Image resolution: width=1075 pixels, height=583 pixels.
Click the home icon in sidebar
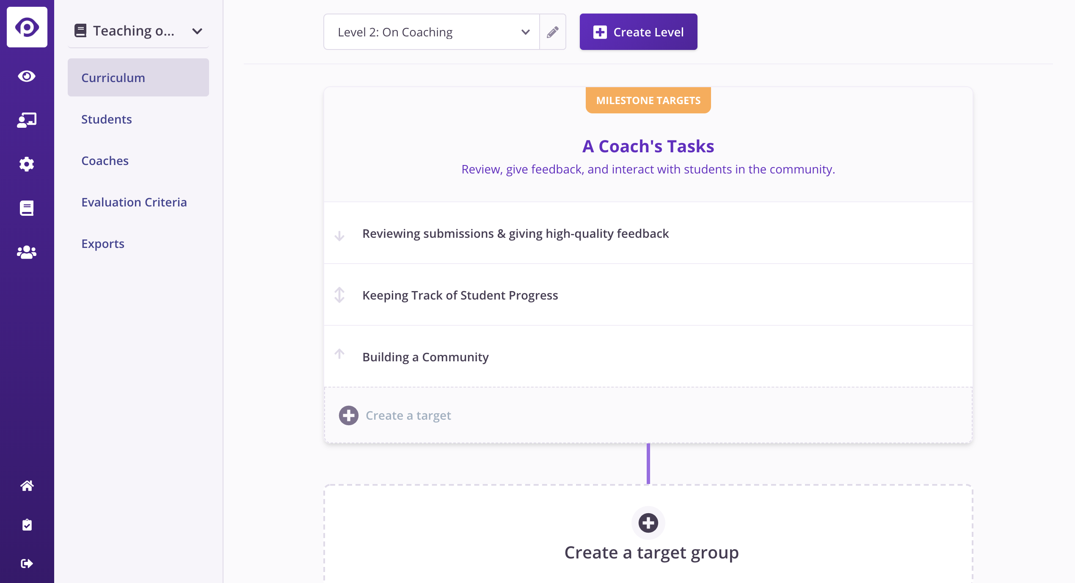coord(27,485)
